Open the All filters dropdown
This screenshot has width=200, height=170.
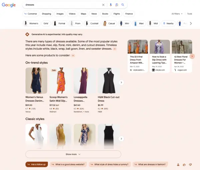pyautogui.click(x=177, y=14)
